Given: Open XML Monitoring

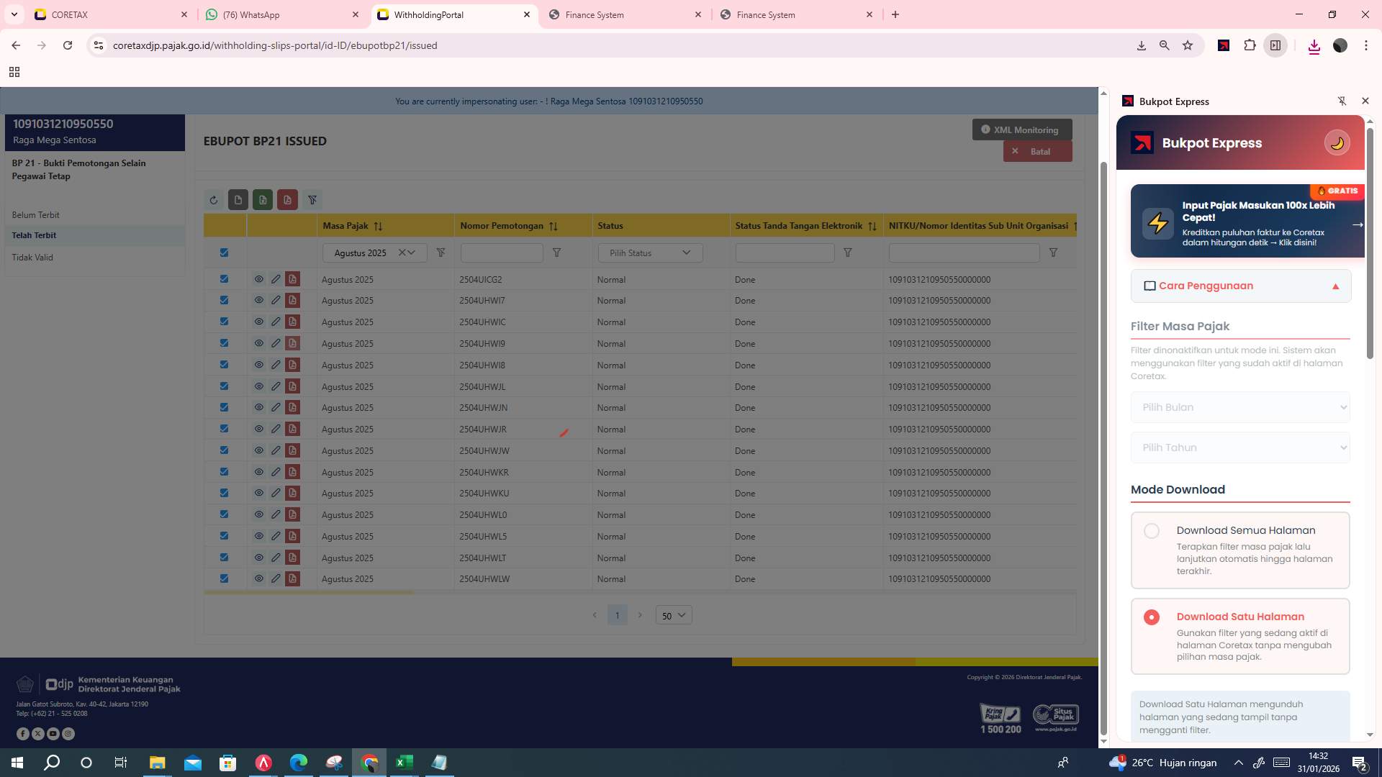Looking at the screenshot, I should (1021, 129).
